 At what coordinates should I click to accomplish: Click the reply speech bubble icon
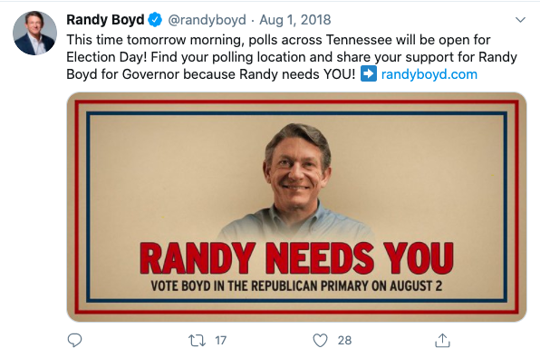(x=74, y=341)
